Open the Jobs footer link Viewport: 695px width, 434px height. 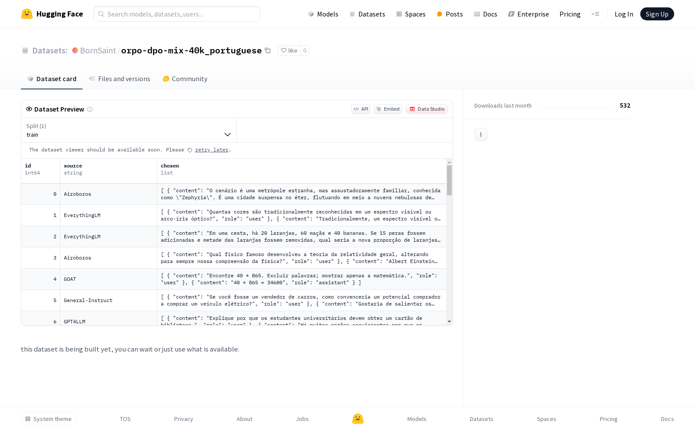[x=302, y=419]
